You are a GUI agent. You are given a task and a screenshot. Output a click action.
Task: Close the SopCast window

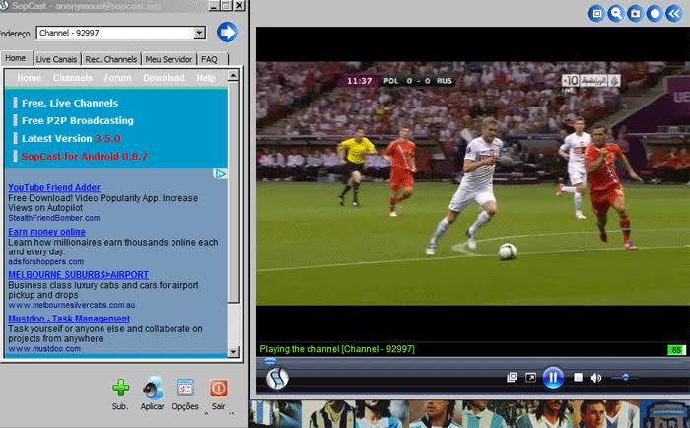pyautogui.click(x=239, y=6)
